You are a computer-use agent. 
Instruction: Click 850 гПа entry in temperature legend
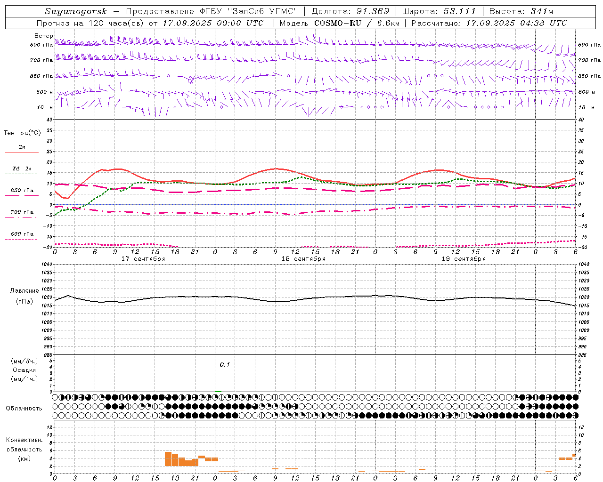click(x=22, y=192)
